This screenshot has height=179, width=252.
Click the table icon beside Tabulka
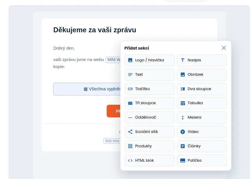point(183,103)
